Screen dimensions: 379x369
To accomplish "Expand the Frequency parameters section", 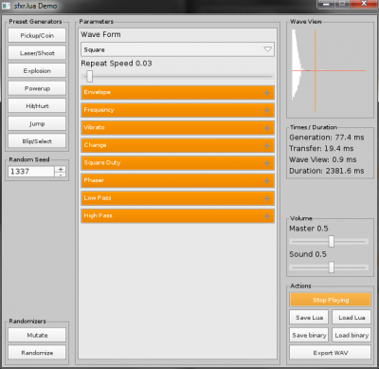I will (x=177, y=110).
